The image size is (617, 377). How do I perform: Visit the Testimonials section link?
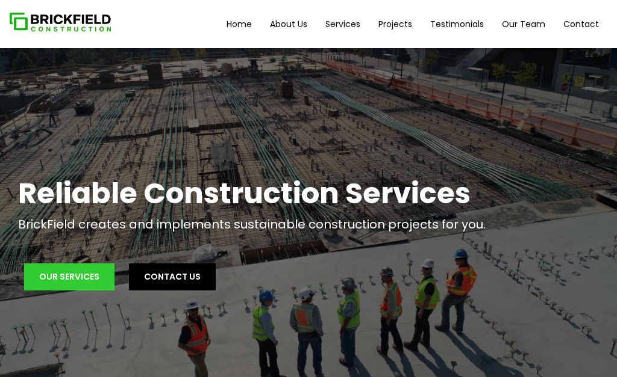(x=457, y=24)
